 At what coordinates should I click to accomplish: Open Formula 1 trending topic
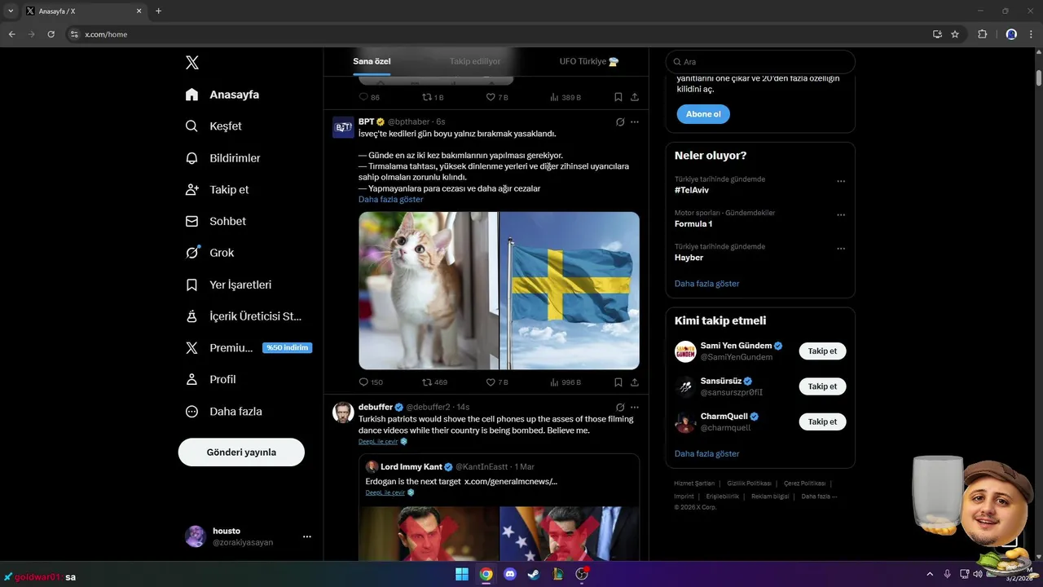pyautogui.click(x=693, y=223)
